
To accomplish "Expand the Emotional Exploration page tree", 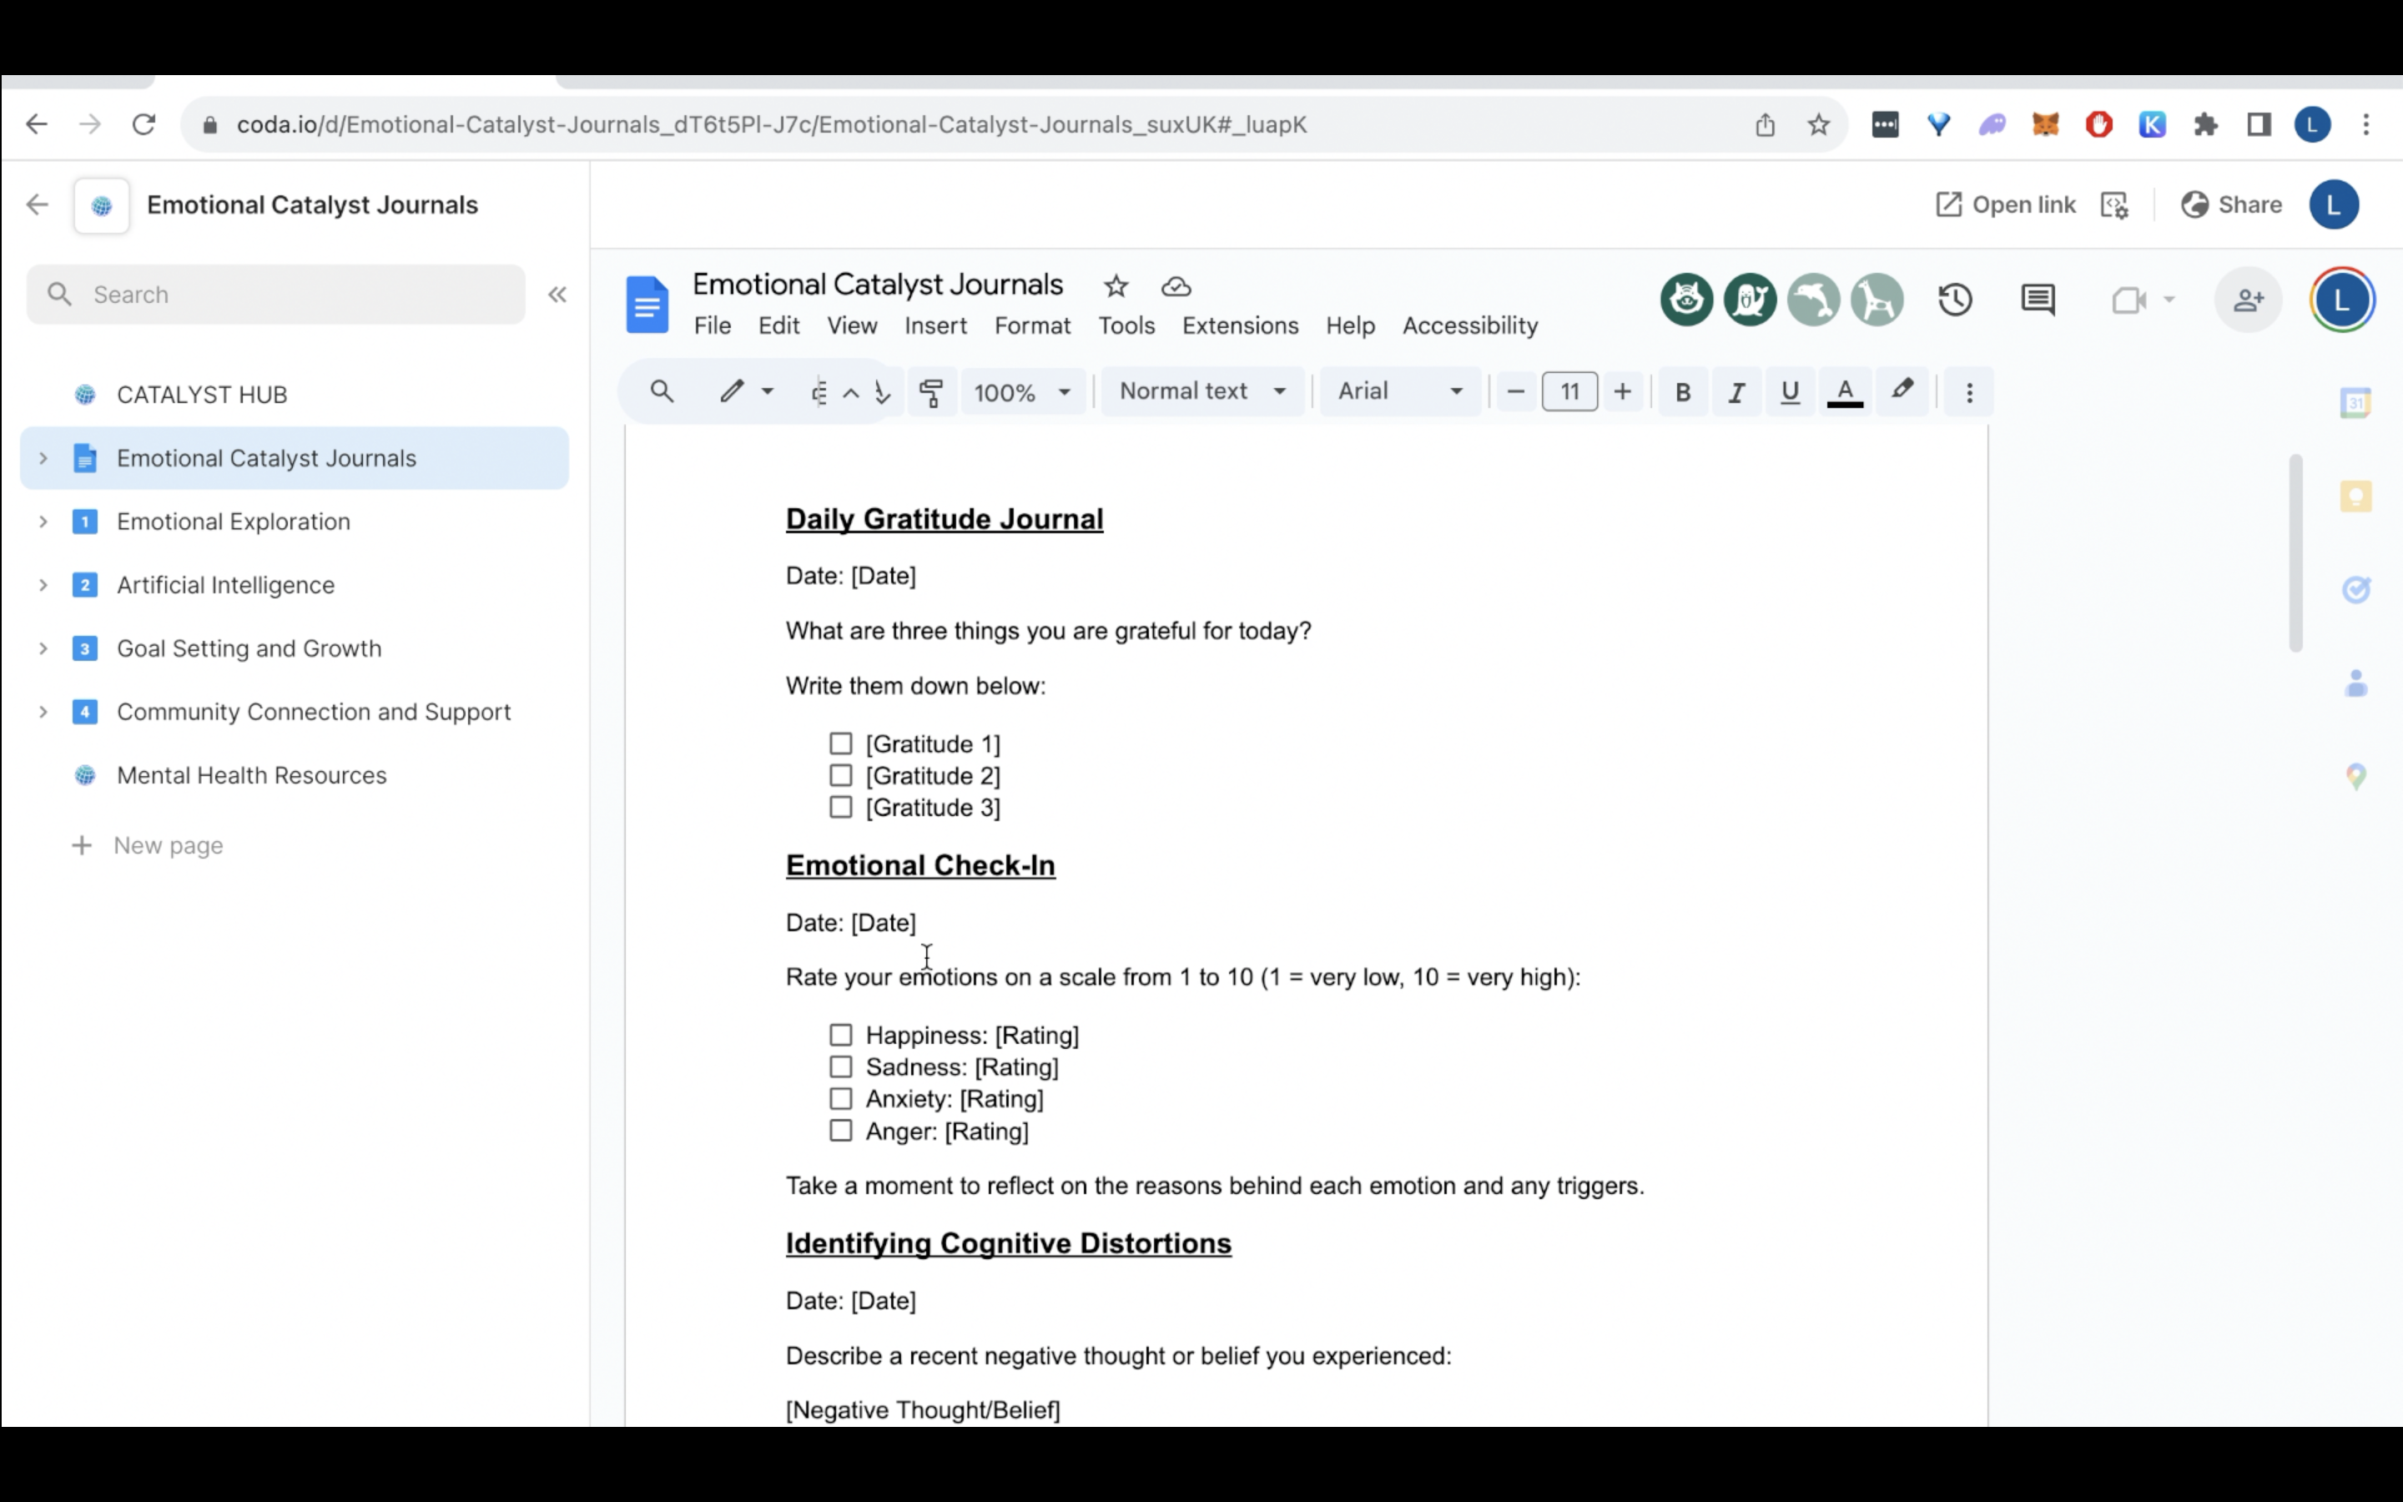I will tap(43, 522).
